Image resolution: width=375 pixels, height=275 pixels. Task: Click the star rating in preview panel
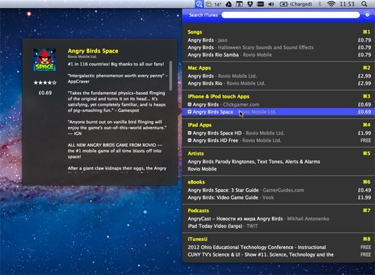click(x=45, y=83)
